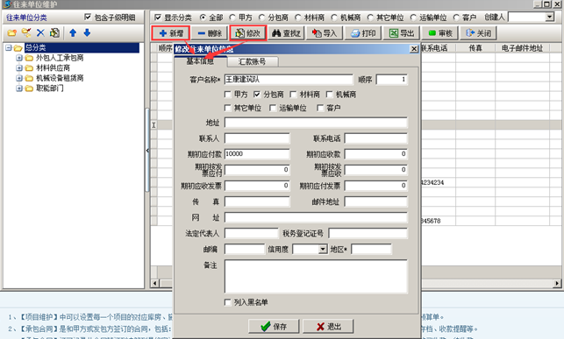Move category up with blue up arrow
Image resolution: width=564 pixels, height=339 pixels.
pos(73,33)
